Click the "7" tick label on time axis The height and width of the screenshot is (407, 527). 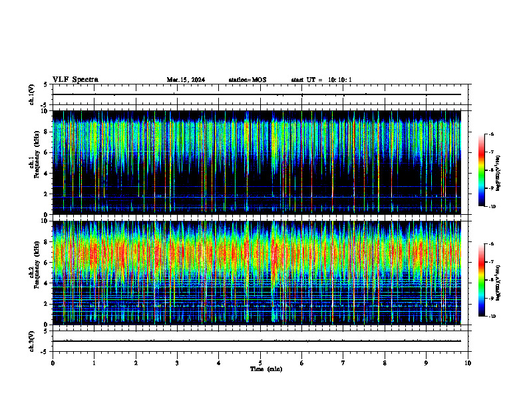click(x=343, y=363)
